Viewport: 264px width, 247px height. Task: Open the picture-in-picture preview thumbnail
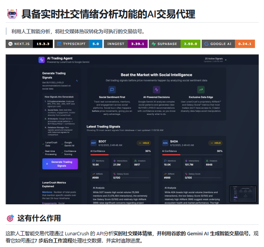pyautogui.click(x=243, y=194)
